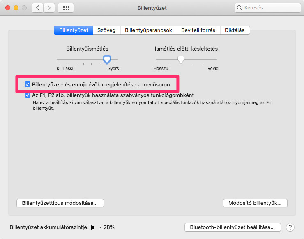Click the keyboard battery level icon
Image resolution: width=304 pixels, height=239 pixels.
click(x=96, y=227)
